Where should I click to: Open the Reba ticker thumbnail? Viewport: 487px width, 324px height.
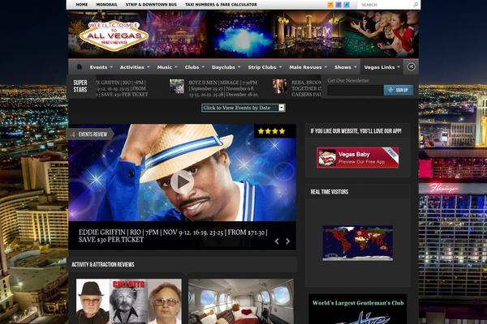pos(279,87)
